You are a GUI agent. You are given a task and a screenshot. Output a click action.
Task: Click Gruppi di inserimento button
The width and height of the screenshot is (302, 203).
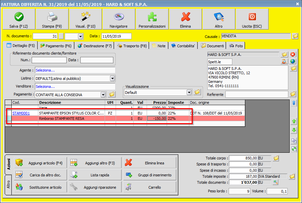click(x=150, y=175)
